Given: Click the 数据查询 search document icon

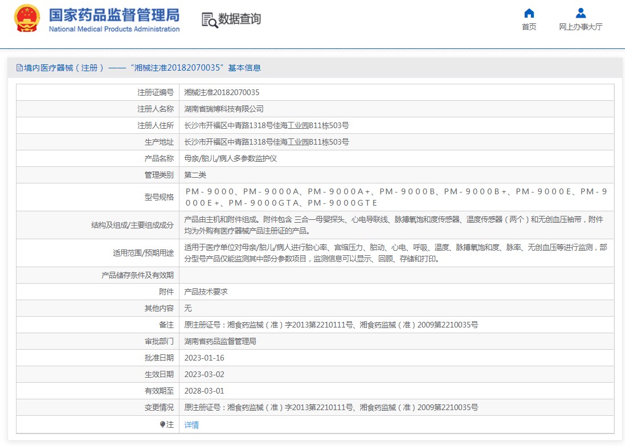Looking at the screenshot, I should coord(210,21).
